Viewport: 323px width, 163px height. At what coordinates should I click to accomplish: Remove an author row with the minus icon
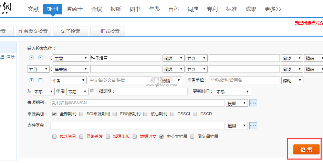[x=40, y=80]
